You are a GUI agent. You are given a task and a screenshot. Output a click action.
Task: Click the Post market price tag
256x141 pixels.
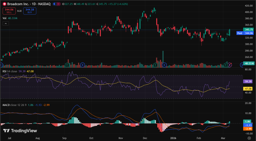coord(239,33)
